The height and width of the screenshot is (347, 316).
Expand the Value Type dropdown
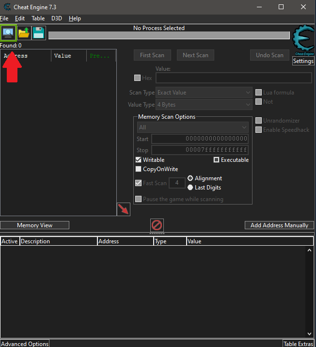point(204,105)
